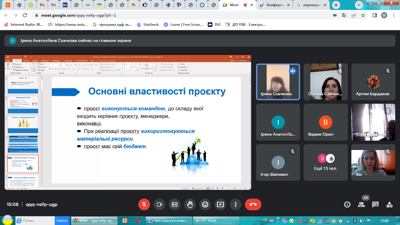Click the 'Ещё 15 чел.' participants tile

[x=325, y=162]
